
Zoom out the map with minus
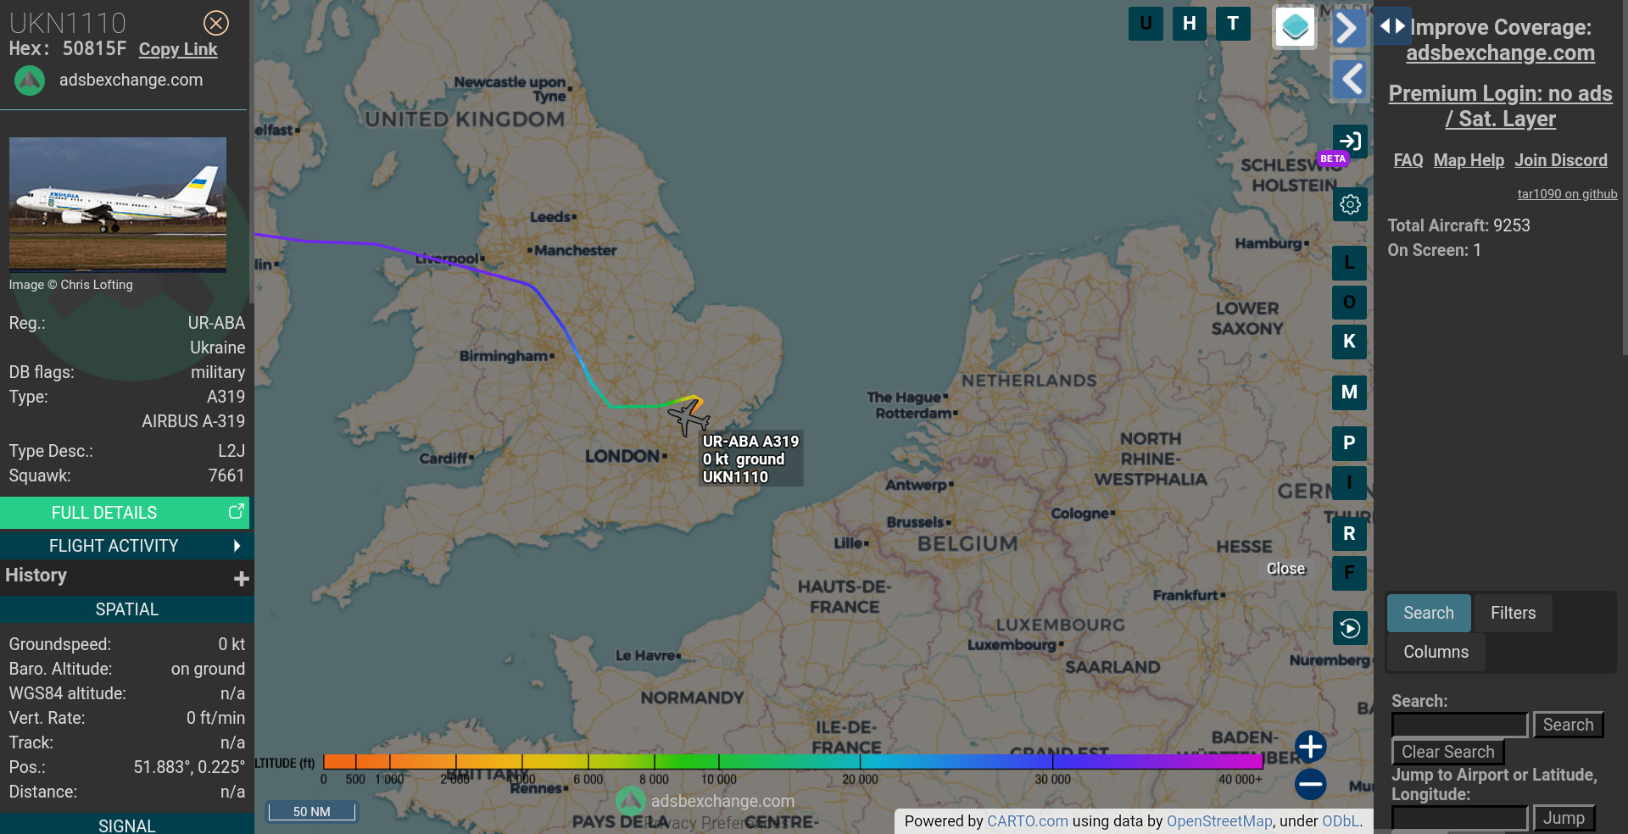[x=1310, y=784]
